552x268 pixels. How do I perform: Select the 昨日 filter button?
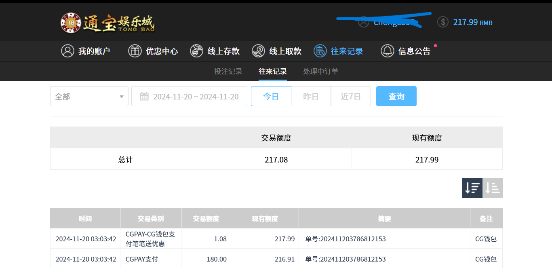pos(311,96)
